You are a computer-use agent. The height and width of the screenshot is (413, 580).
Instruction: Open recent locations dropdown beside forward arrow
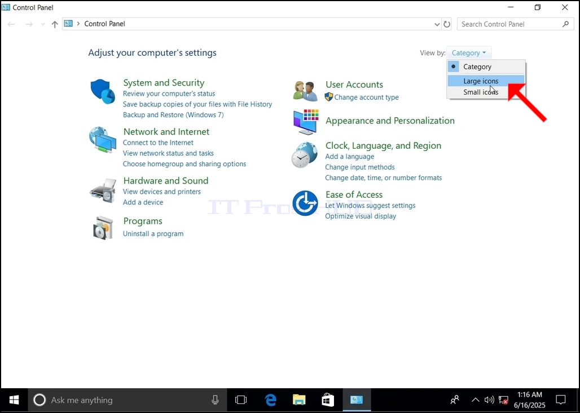43,24
